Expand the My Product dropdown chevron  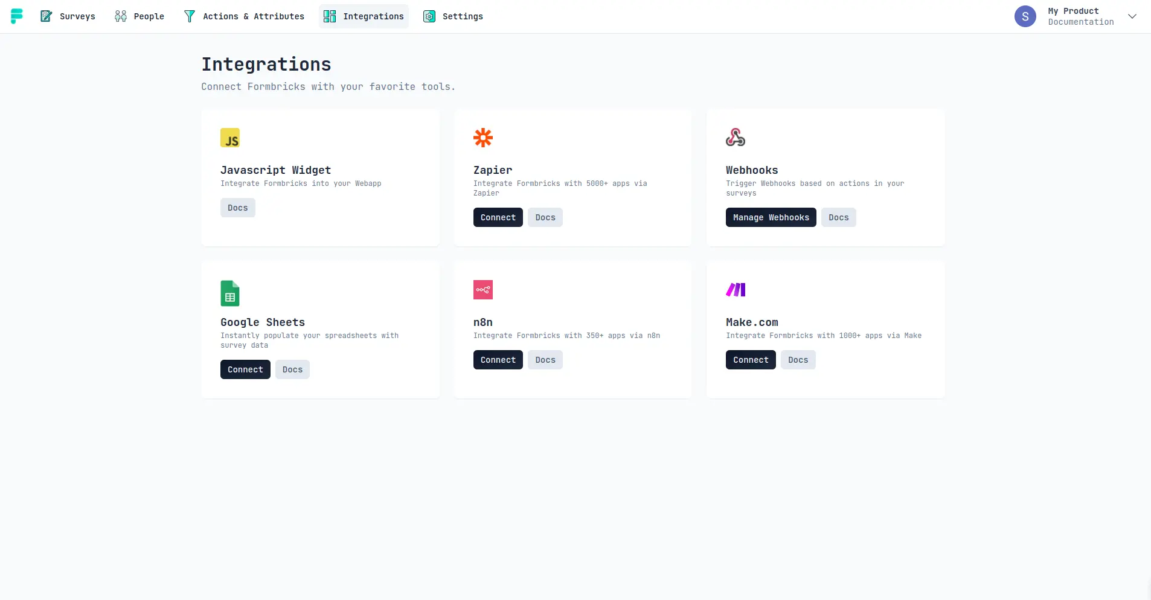click(x=1132, y=16)
